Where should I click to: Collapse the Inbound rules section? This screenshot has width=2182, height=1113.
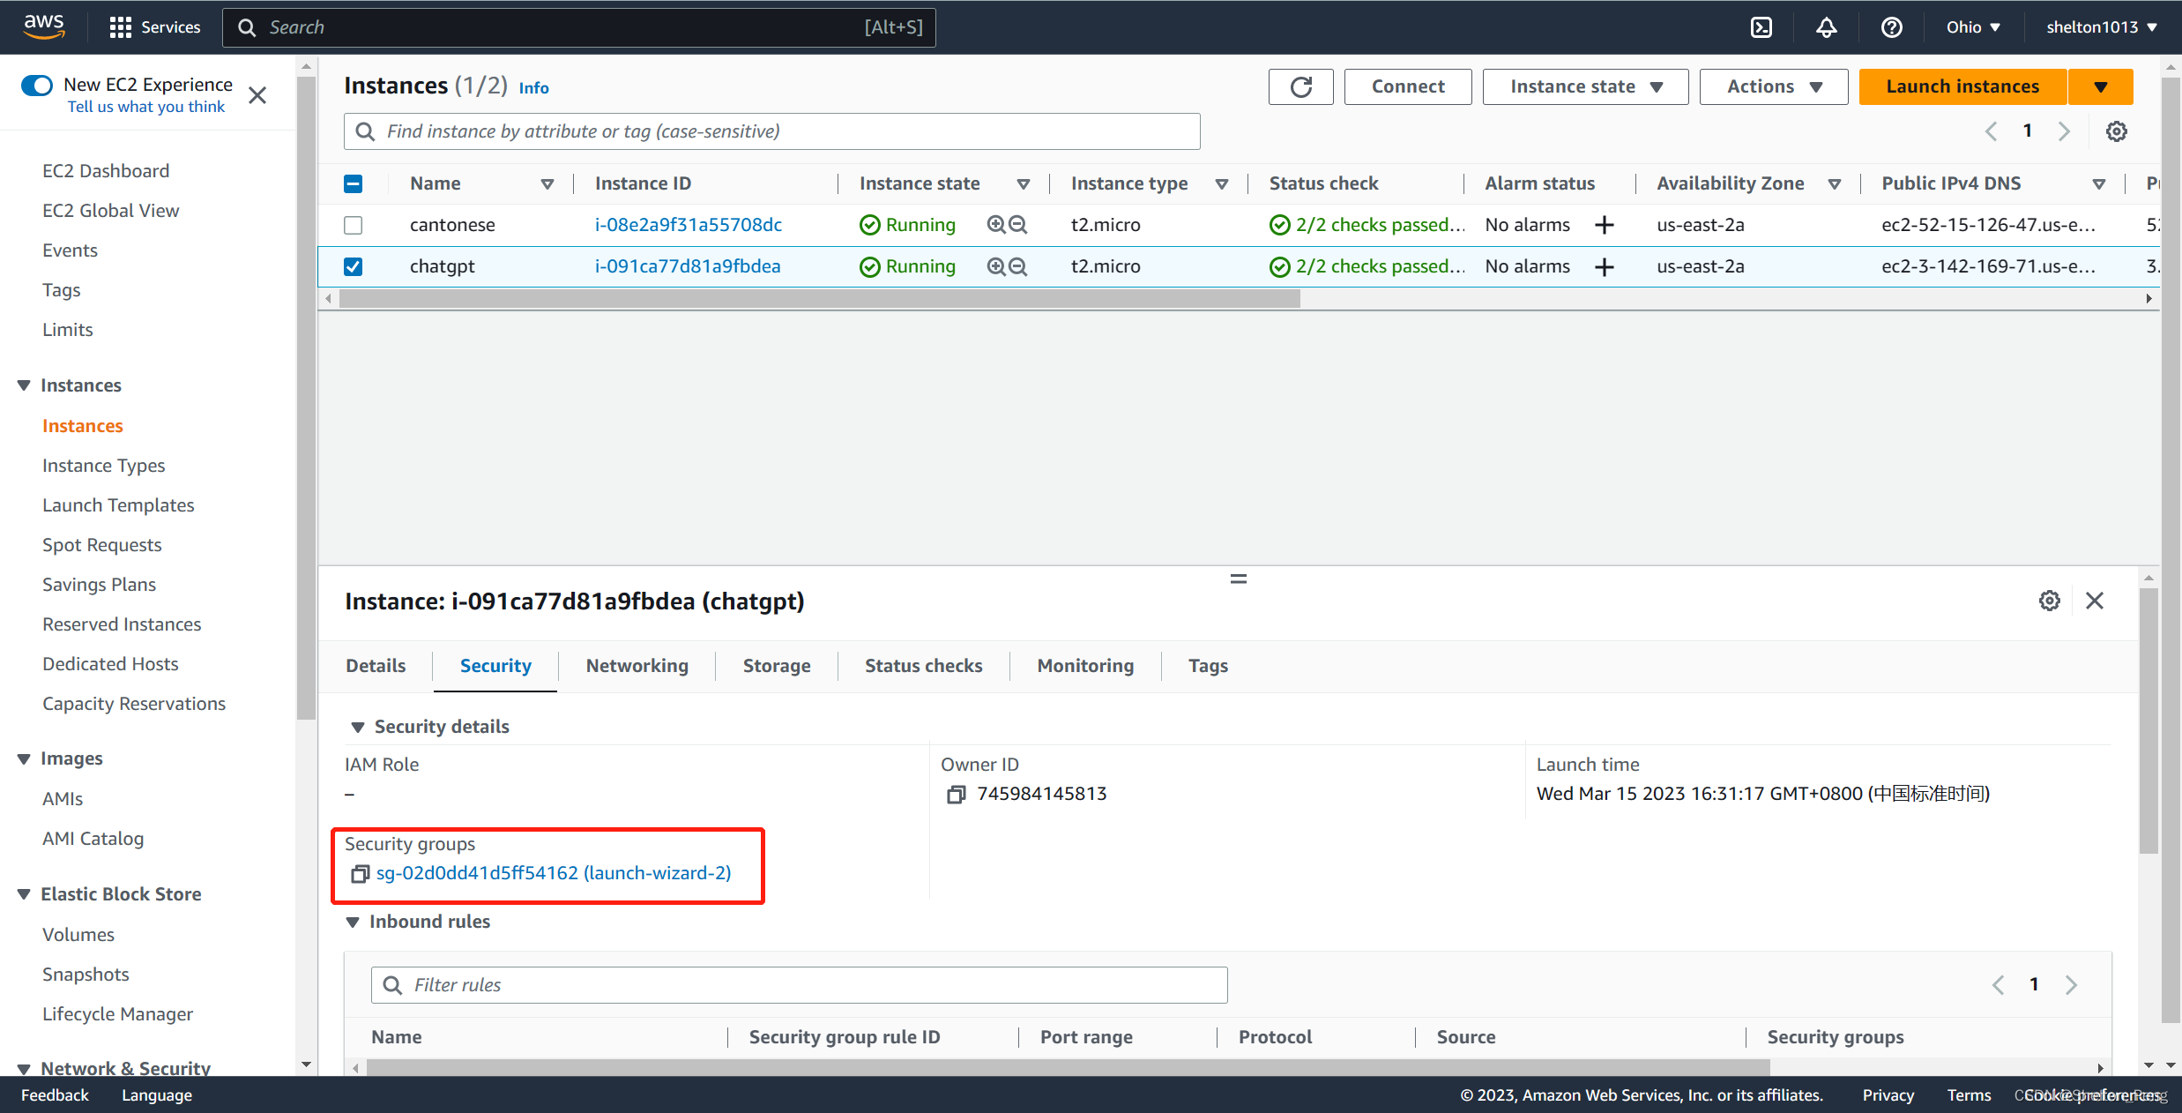click(x=353, y=922)
